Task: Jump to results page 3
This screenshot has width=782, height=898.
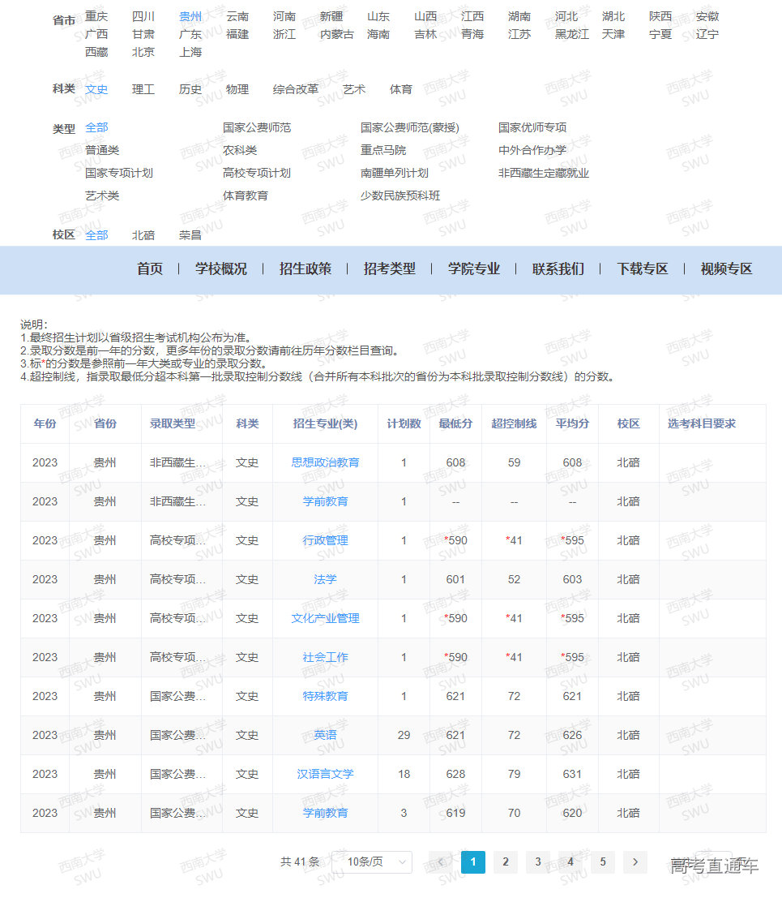Action: (538, 862)
